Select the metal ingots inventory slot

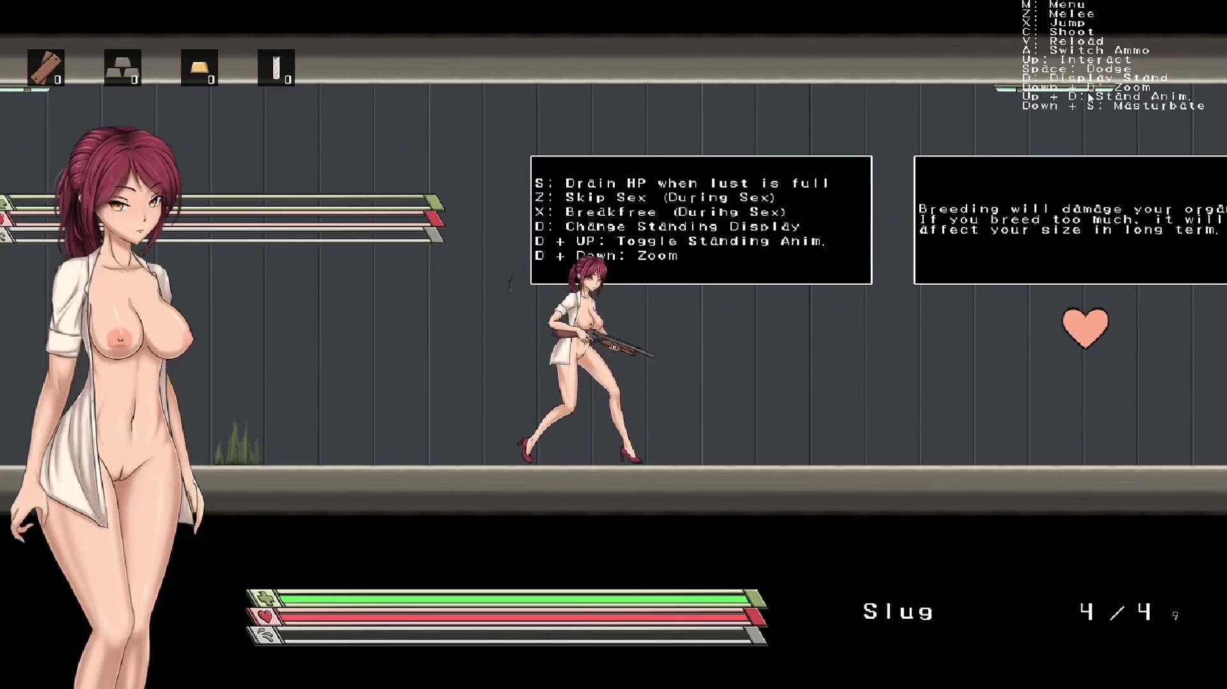tap(122, 67)
